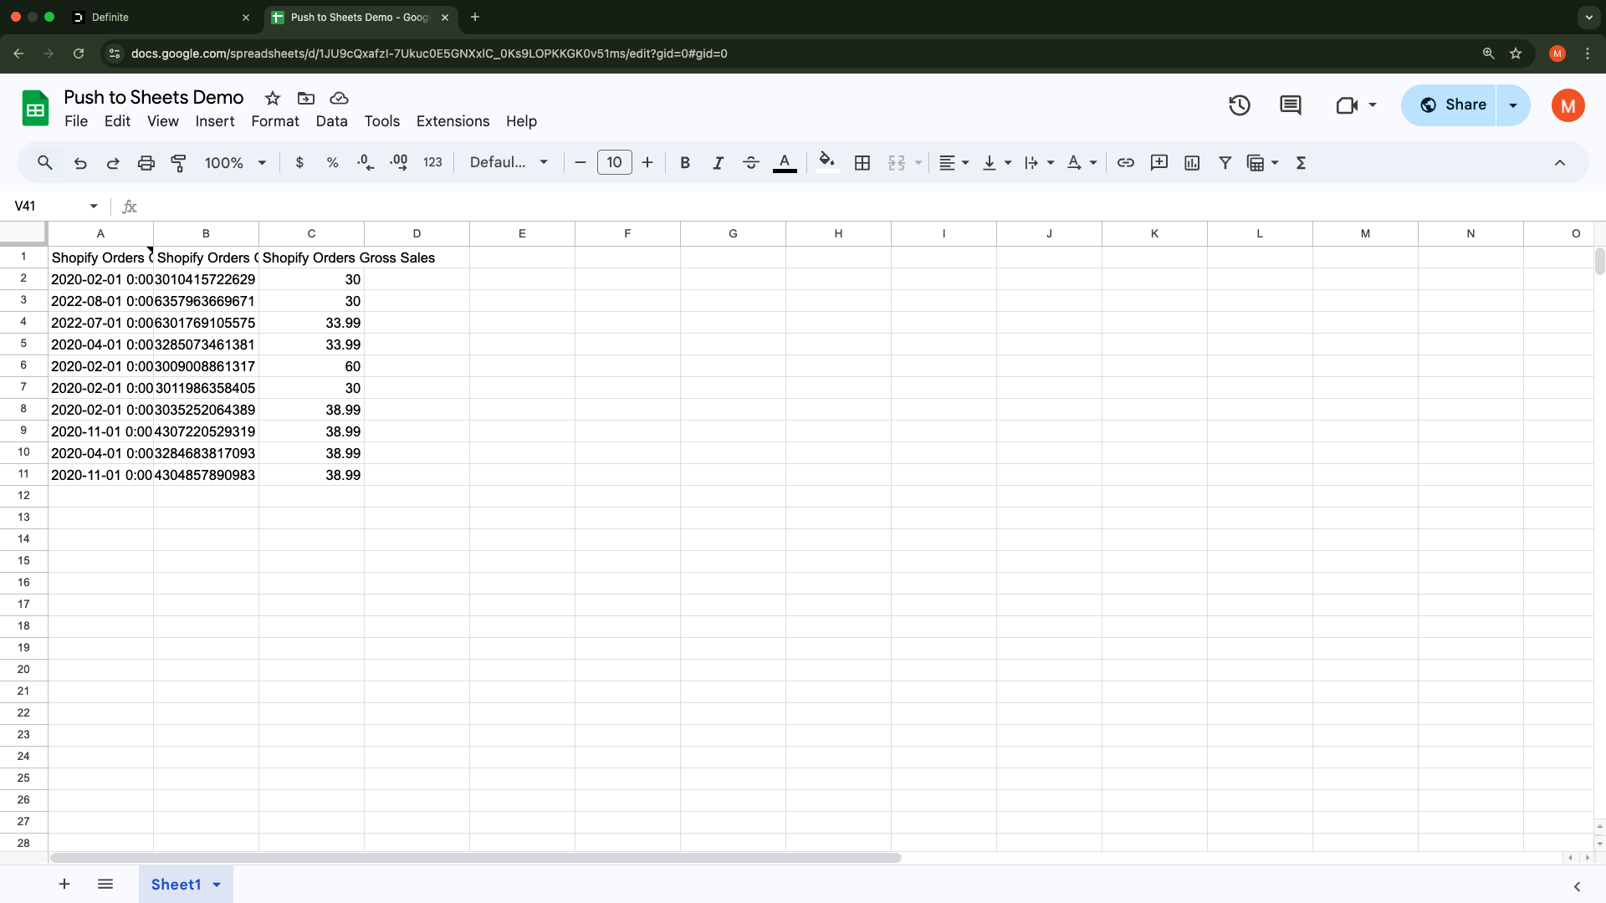Open the Tools menu
The width and height of the screenshot is (1606, 903).
(x=382, y=121)
